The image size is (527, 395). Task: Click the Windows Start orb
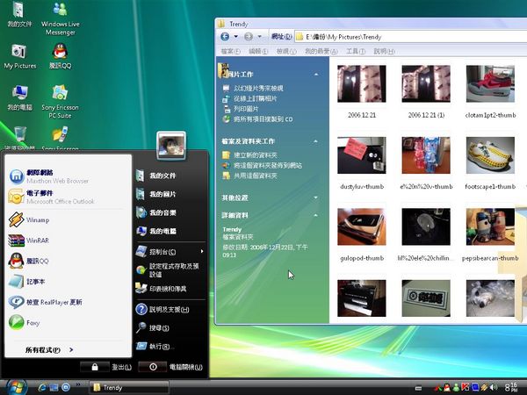pos(16,388)
